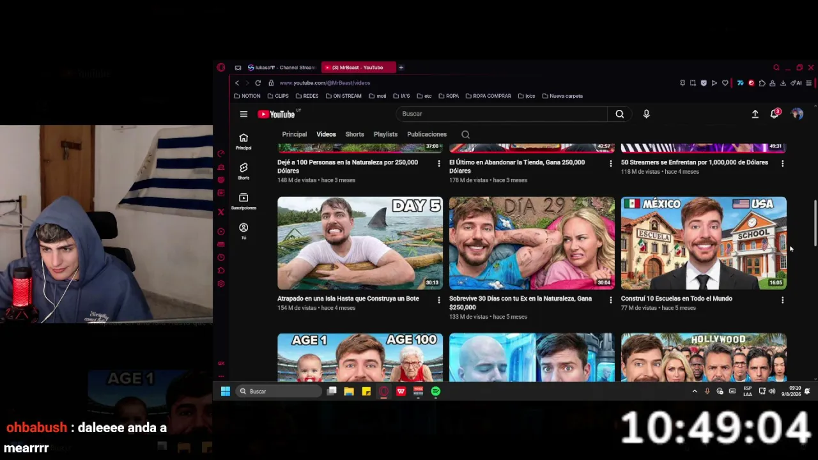Open File Explorer from the taskbar

349,391
